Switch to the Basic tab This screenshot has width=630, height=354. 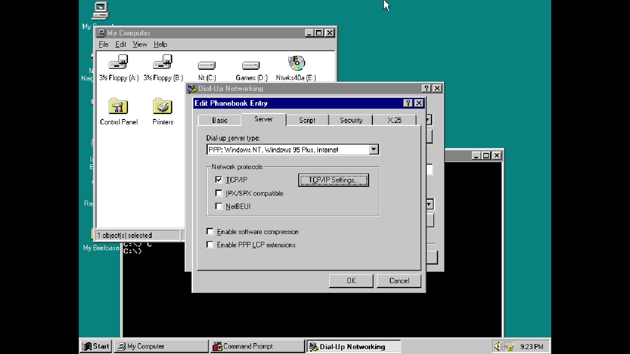(x=220, y=120)
